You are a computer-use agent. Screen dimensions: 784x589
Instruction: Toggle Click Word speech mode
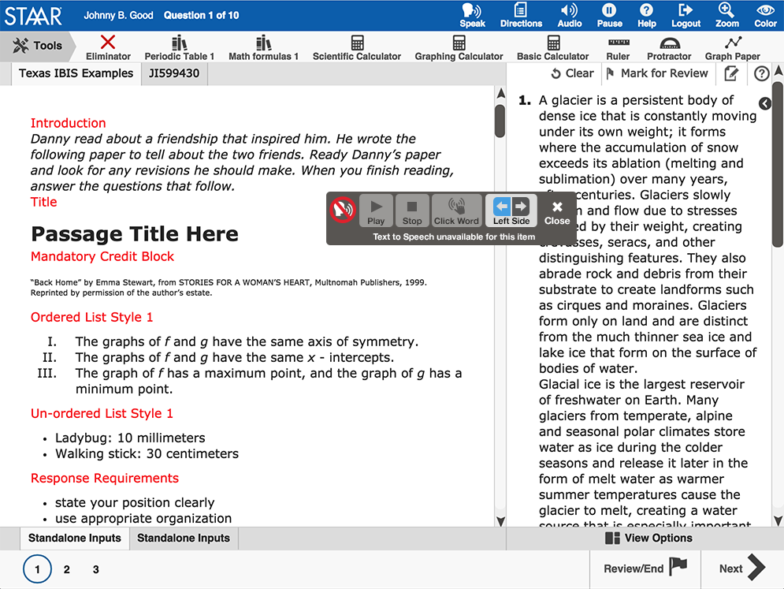coord(456,211)
